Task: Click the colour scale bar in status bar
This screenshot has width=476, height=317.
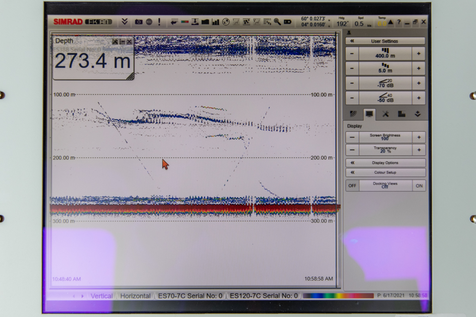Action: 338,296
